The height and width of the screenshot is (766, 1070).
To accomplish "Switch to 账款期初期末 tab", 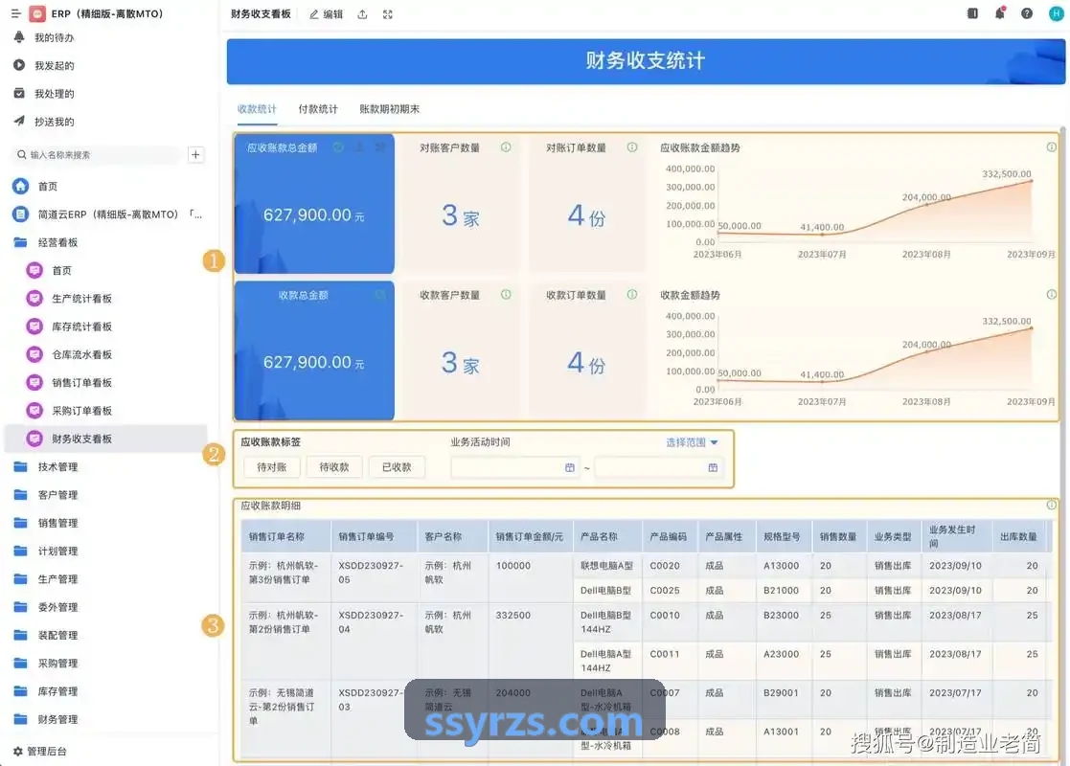I will [389, 109].
